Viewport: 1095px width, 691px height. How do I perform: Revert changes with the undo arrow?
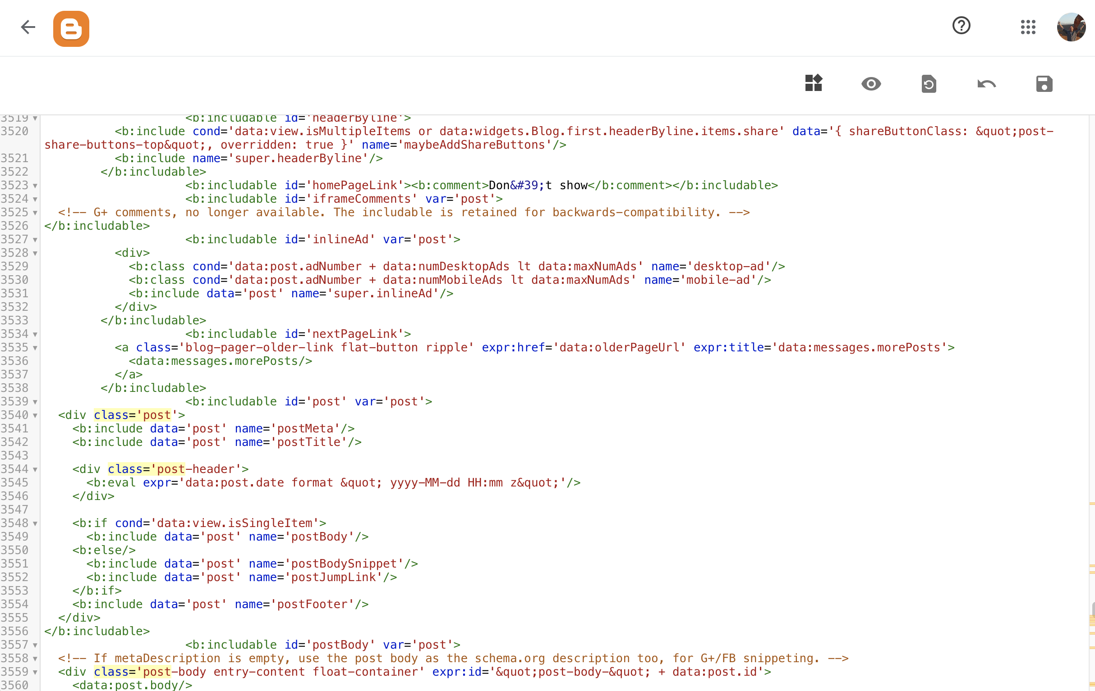click(986, 84)
